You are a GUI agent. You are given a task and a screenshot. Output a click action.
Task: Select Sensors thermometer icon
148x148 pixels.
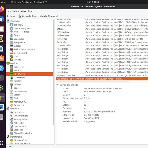pyautogui.click(x=11, y=88)
